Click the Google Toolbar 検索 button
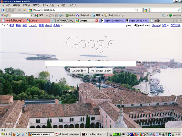This screenshot has width=182, height=137. 39,15
